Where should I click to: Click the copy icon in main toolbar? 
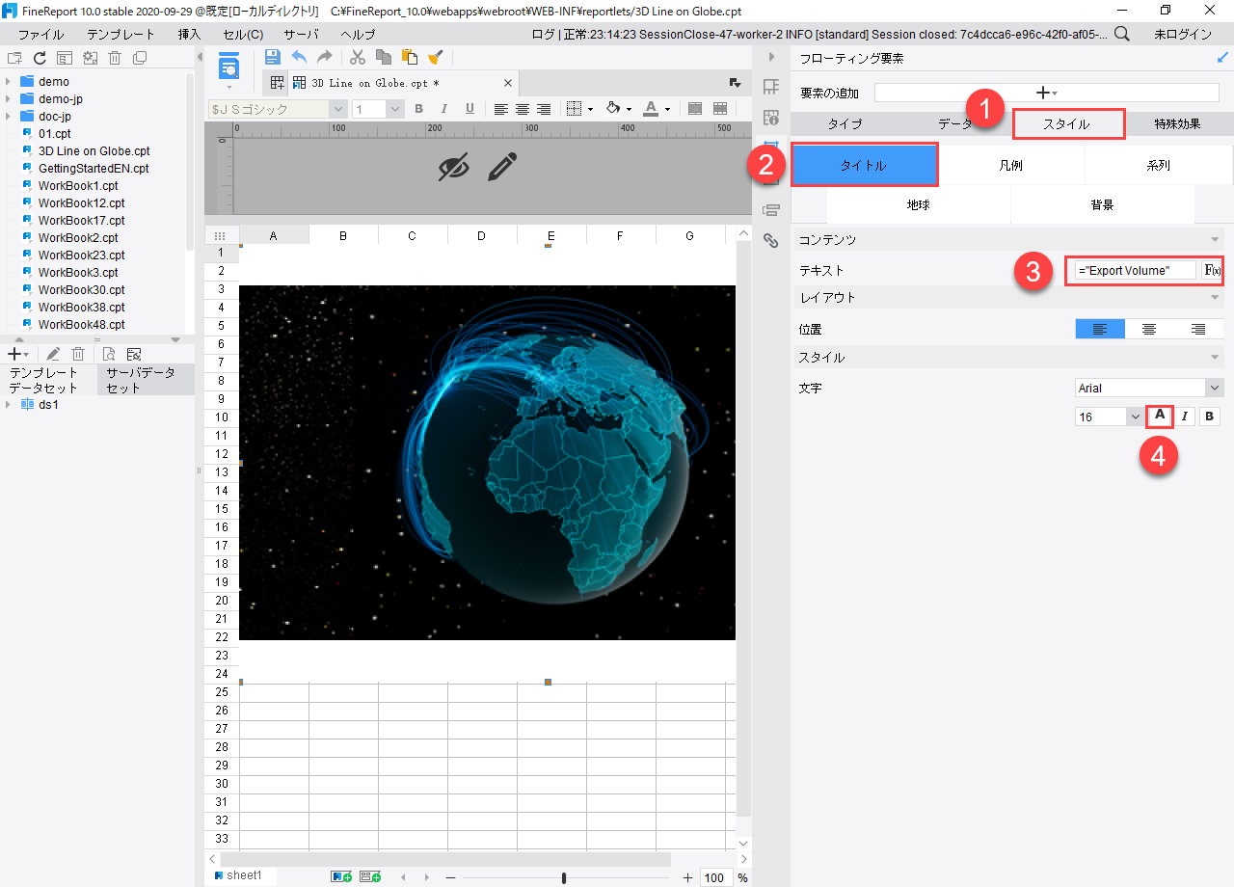coord(384,58)
